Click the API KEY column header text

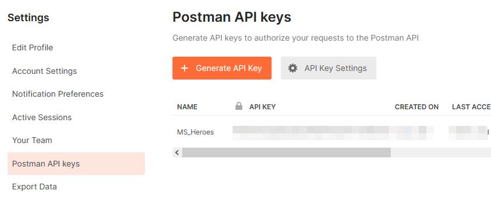pyautogui.click(x=262, y=107)
